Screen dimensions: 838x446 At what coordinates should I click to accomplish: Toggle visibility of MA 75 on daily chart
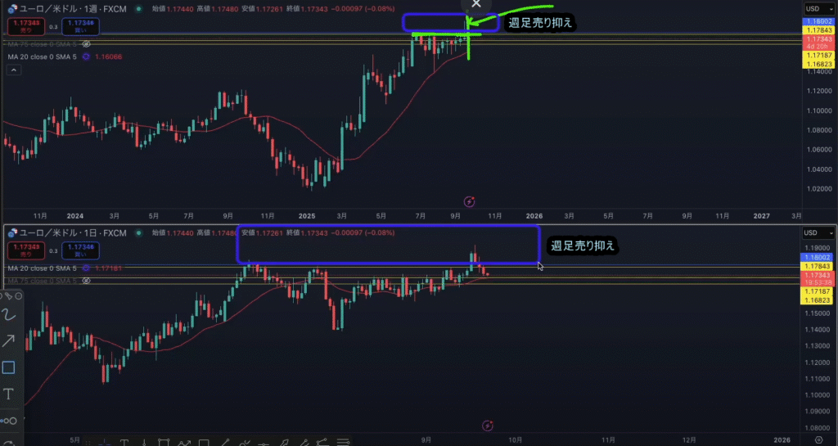pos(86,281)
